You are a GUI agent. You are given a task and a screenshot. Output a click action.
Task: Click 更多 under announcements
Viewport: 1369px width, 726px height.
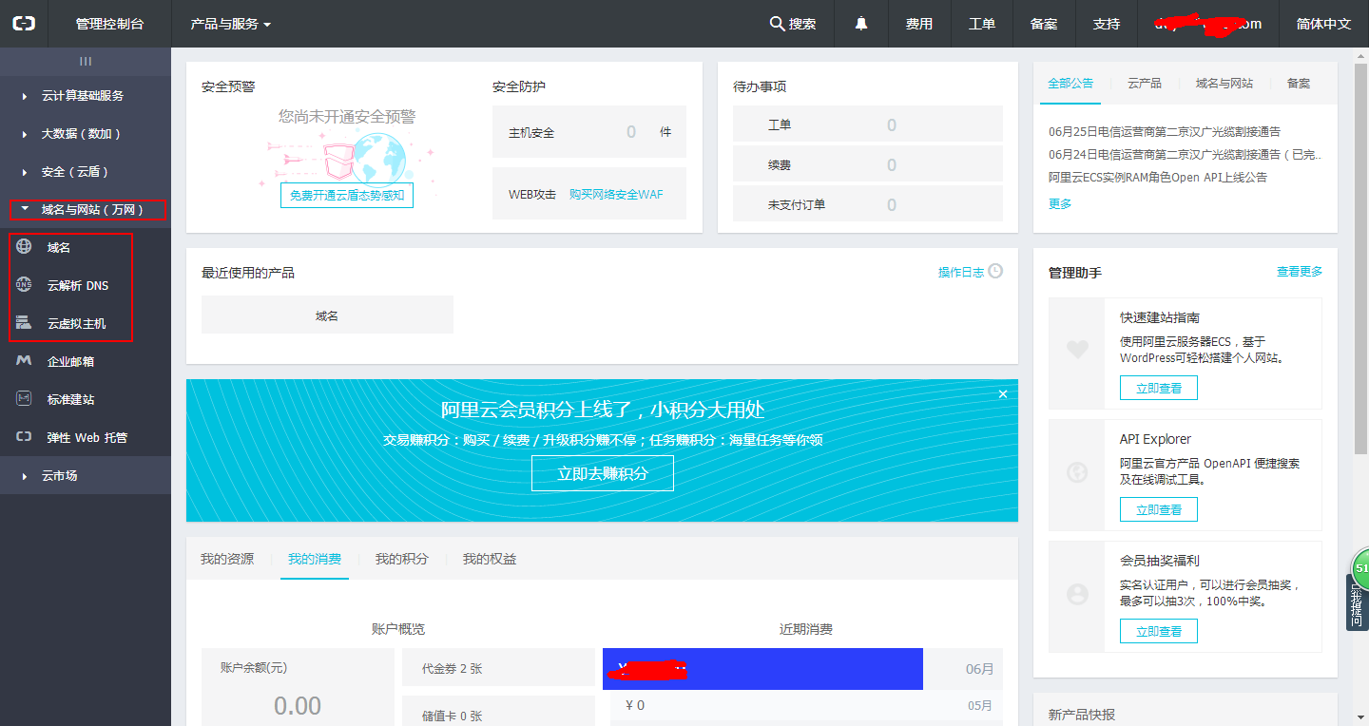(x=1060, y=203)
